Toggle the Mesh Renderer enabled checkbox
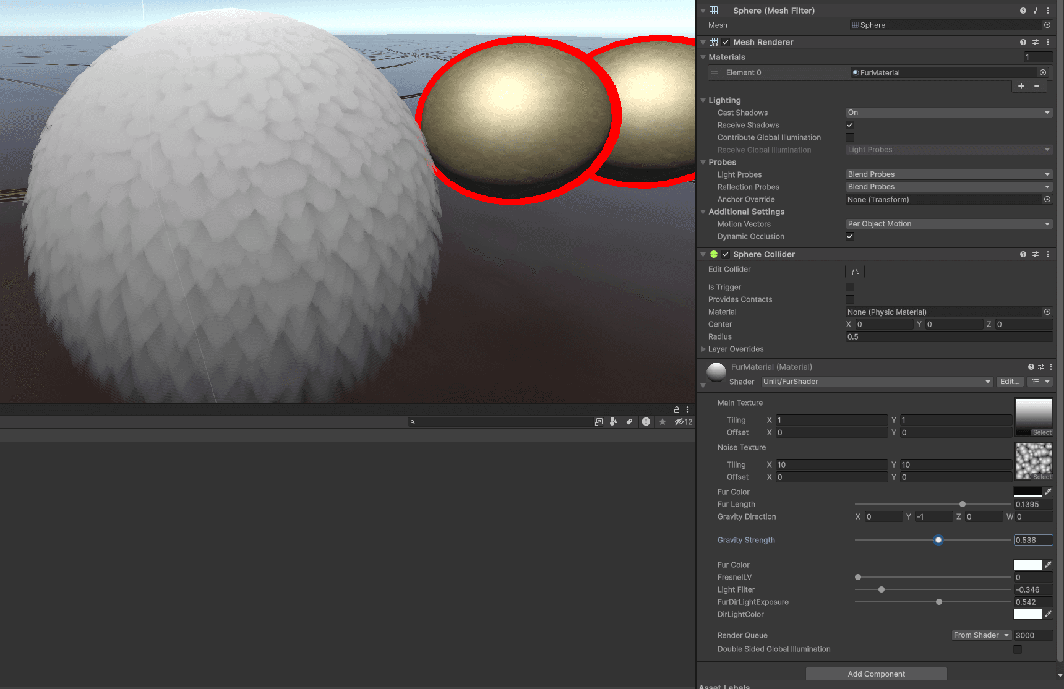The image size is (1064, 689). 726,42
